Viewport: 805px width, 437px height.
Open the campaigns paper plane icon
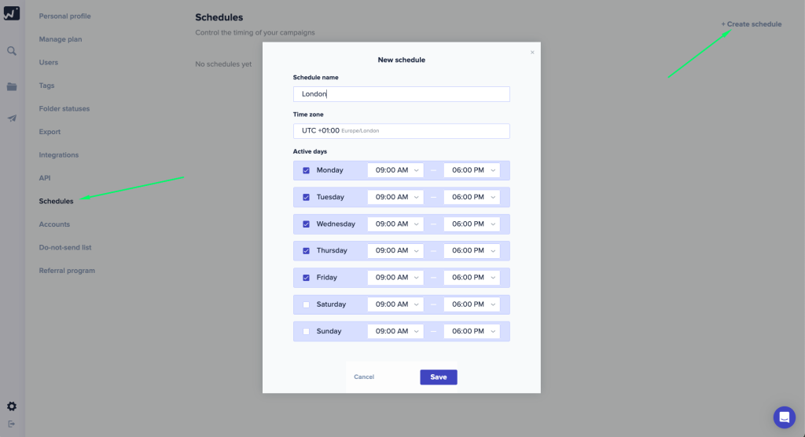tap(12, 118)
